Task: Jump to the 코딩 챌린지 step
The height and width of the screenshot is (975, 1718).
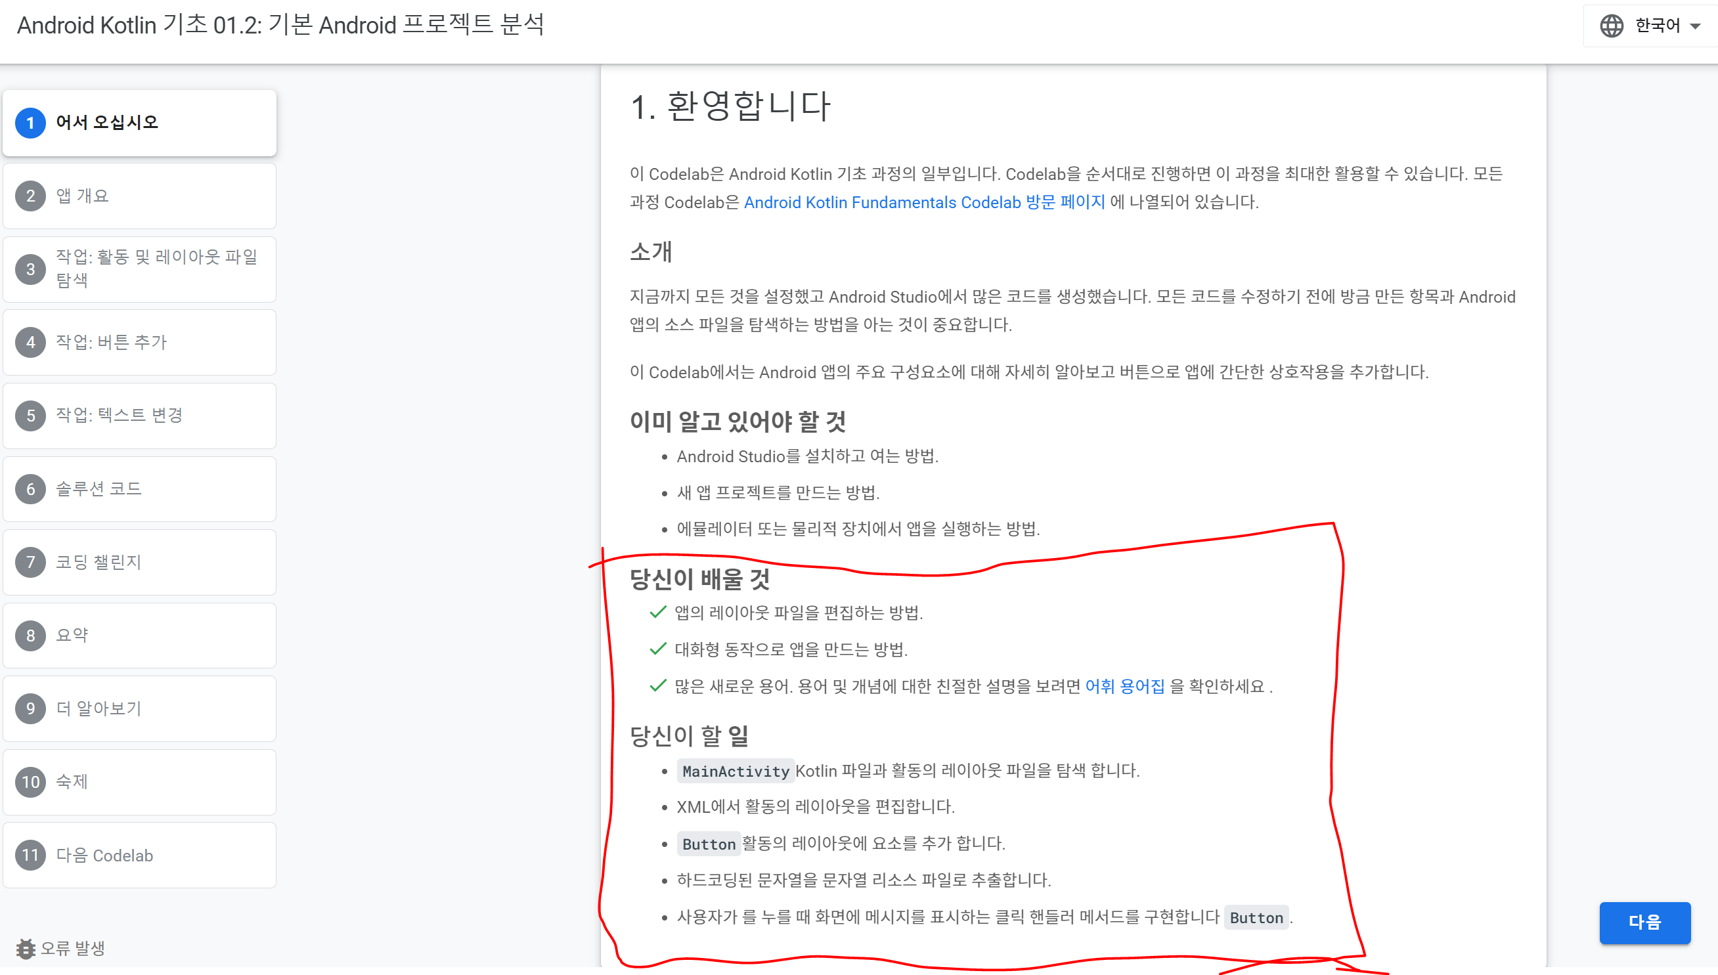Action: pos(99,562)
